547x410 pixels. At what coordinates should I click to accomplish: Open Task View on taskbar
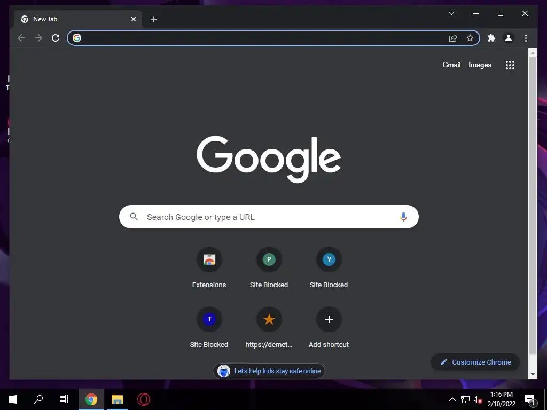pyautogui.click(x=64, y=399)
